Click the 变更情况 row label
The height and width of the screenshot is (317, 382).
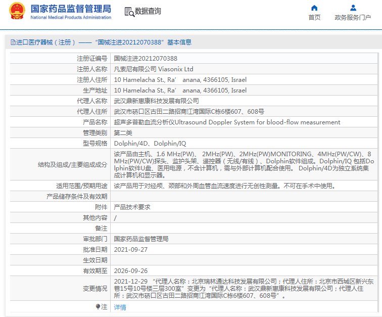point(95,289)
